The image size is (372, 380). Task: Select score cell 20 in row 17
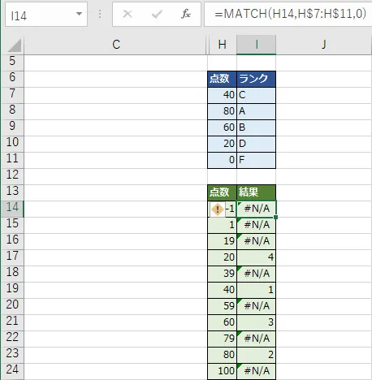point(222,257)
